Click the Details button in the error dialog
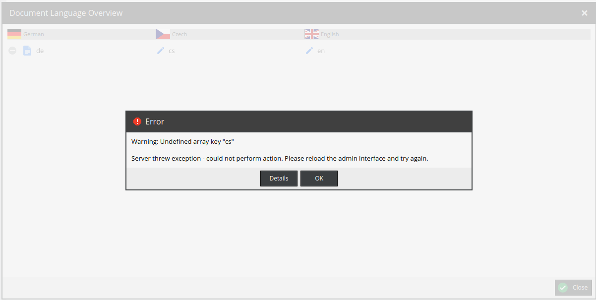 (279, 178)
